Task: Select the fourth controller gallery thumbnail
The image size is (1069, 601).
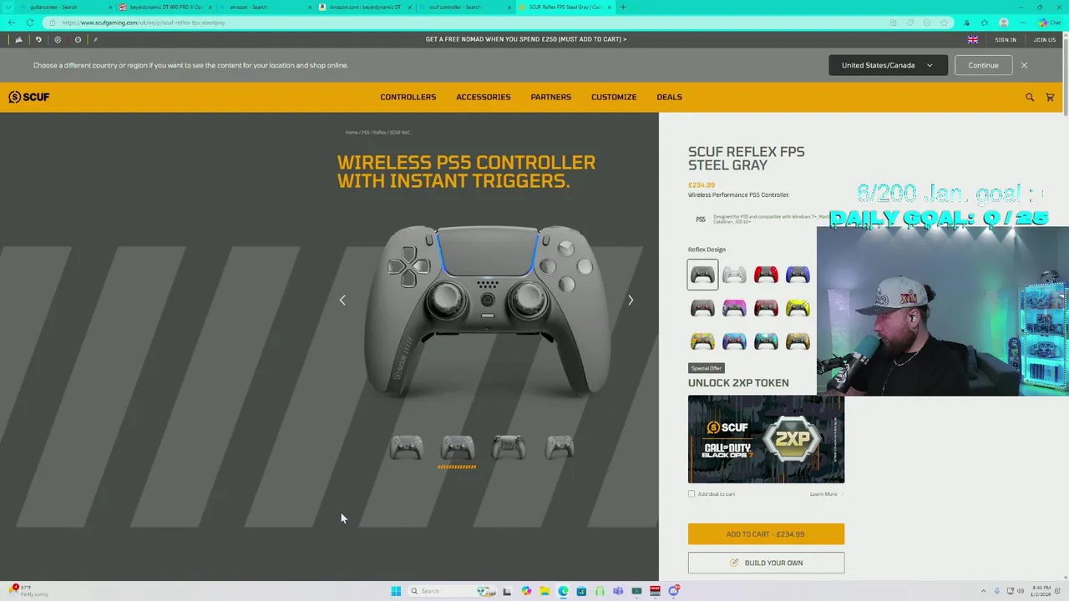Action: click(560, 448)
